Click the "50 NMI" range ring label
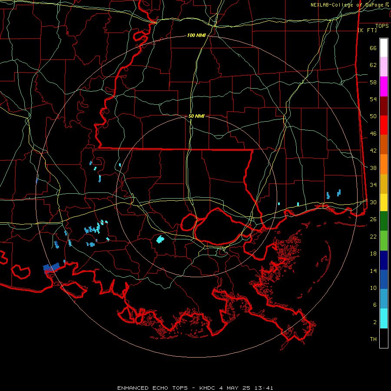 [196, 116]
